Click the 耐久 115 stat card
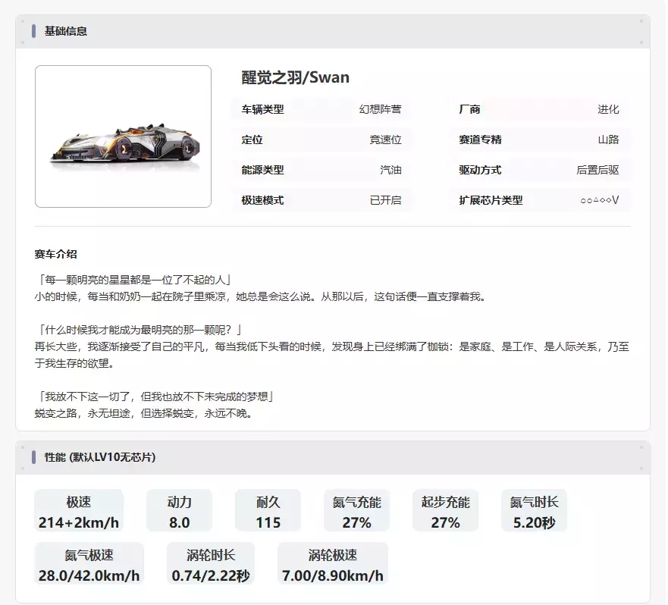The height and width of the screenshot is (605, 668). (x=268, y=510)
